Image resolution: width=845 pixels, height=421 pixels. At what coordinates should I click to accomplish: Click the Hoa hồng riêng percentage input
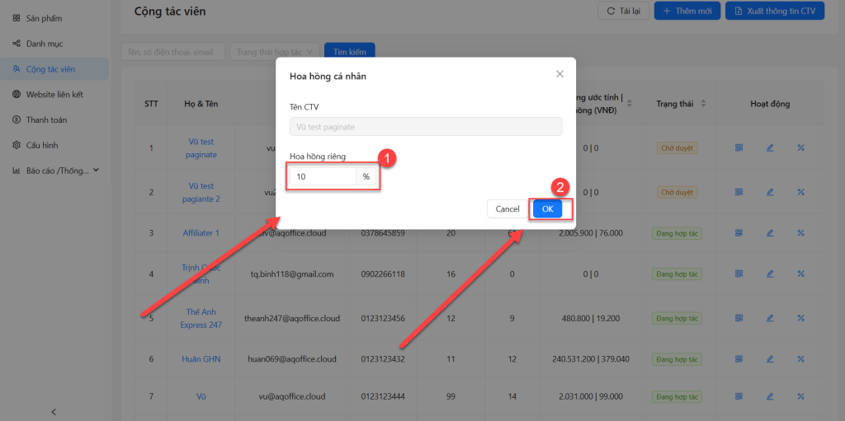pyautogui.click(x=322, y=176)
